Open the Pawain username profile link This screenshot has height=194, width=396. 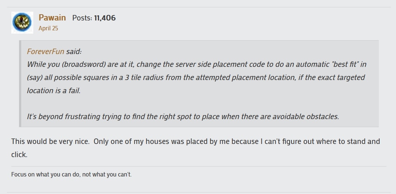52,18
